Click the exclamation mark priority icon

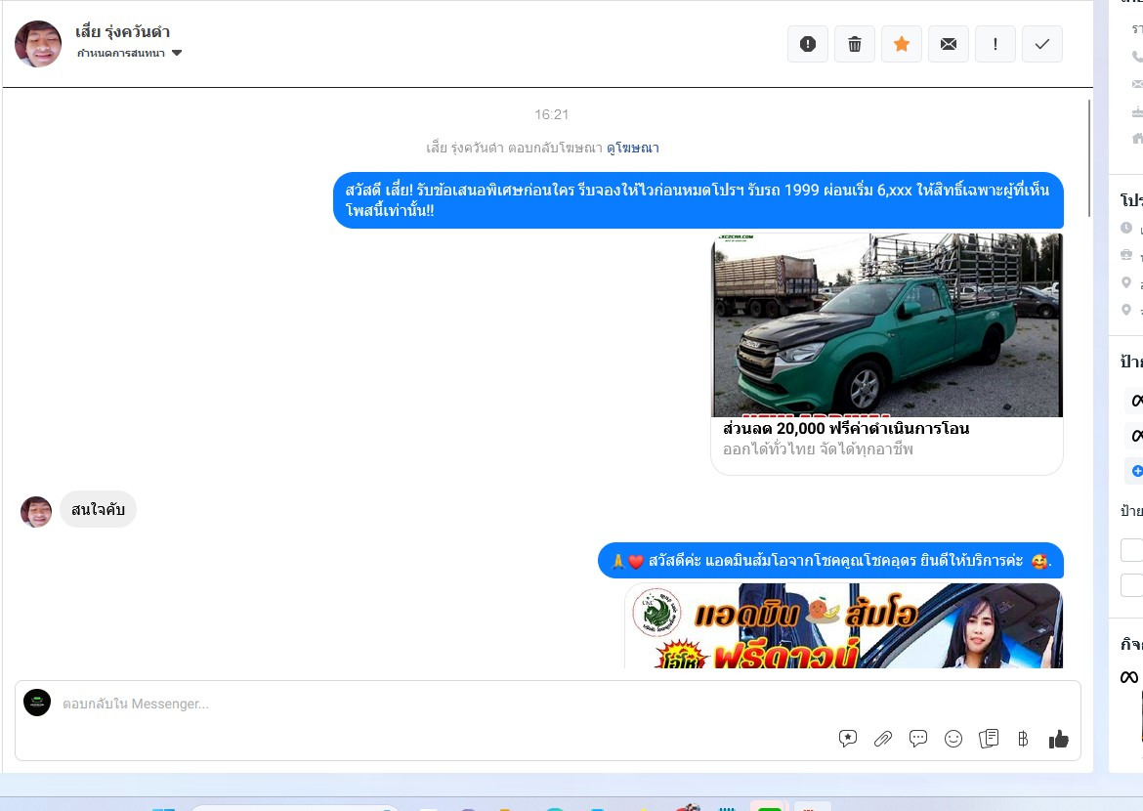tap(995, 44)
